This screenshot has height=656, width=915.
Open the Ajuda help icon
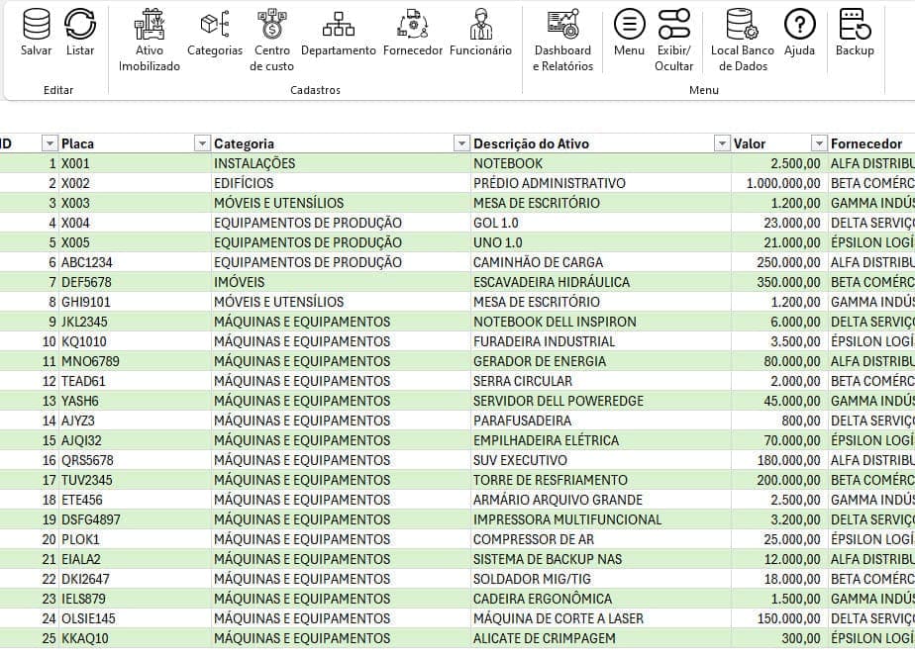799,25
